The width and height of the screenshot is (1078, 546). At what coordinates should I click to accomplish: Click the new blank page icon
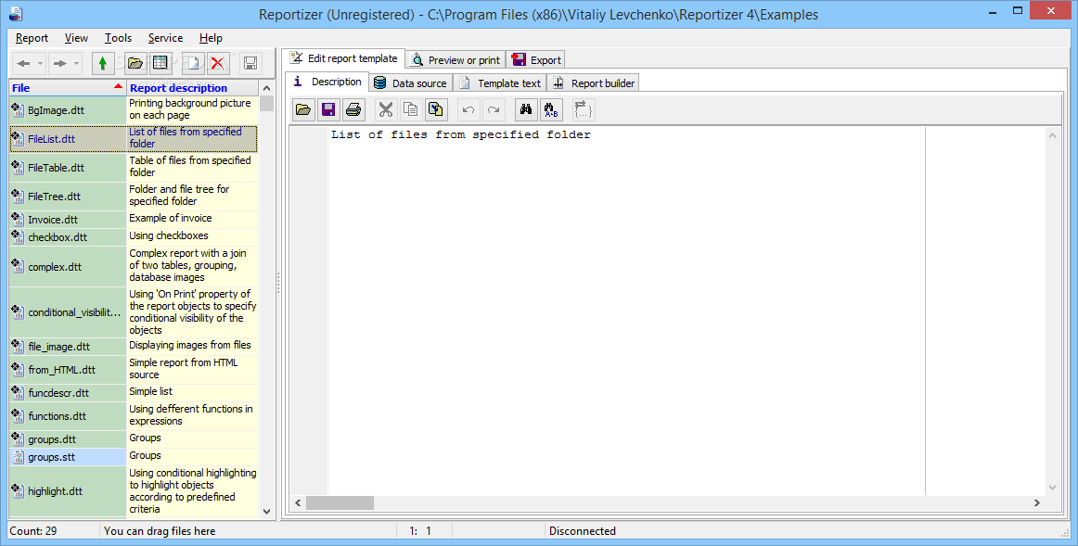pyautogui.click(x=193, y=64)
